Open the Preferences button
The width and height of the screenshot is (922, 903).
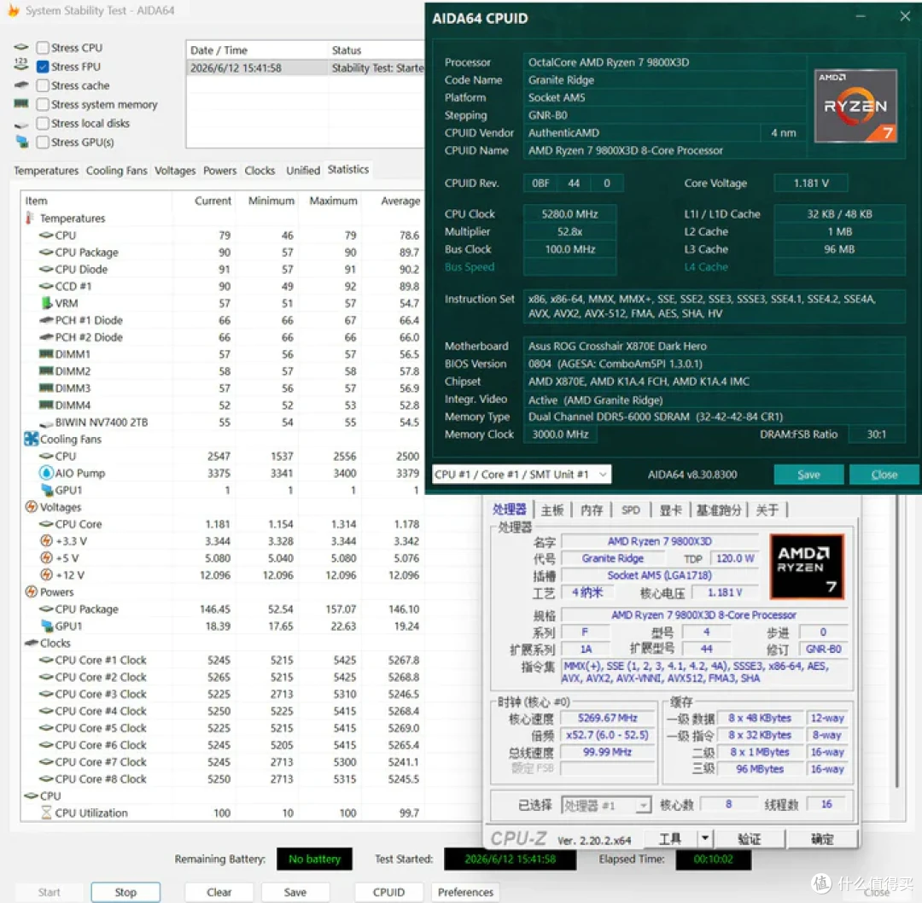coord(465,892)
